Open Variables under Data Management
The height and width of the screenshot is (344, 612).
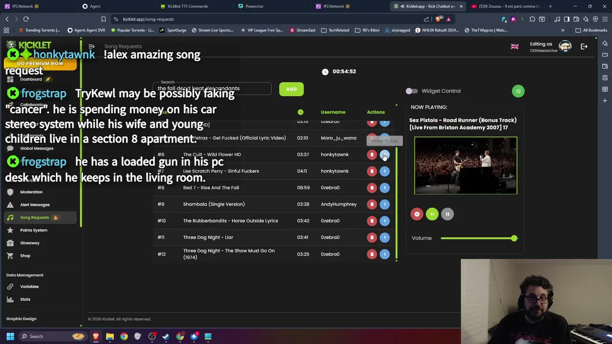click(x=29, y=287)
